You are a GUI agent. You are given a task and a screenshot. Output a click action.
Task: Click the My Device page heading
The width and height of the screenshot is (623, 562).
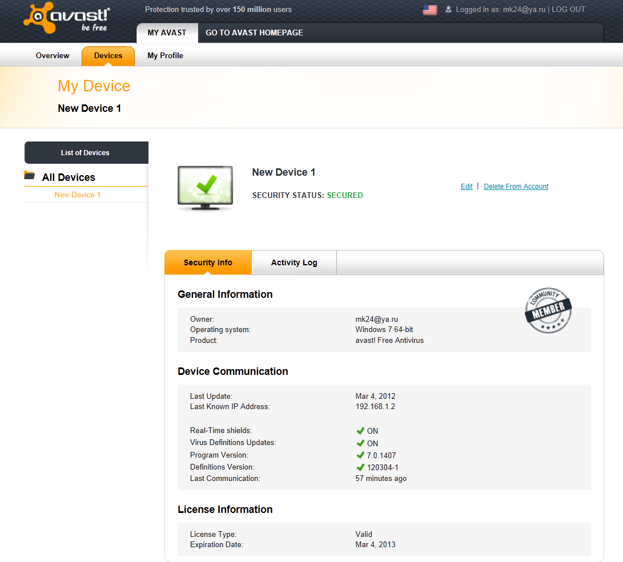point(94,86)
